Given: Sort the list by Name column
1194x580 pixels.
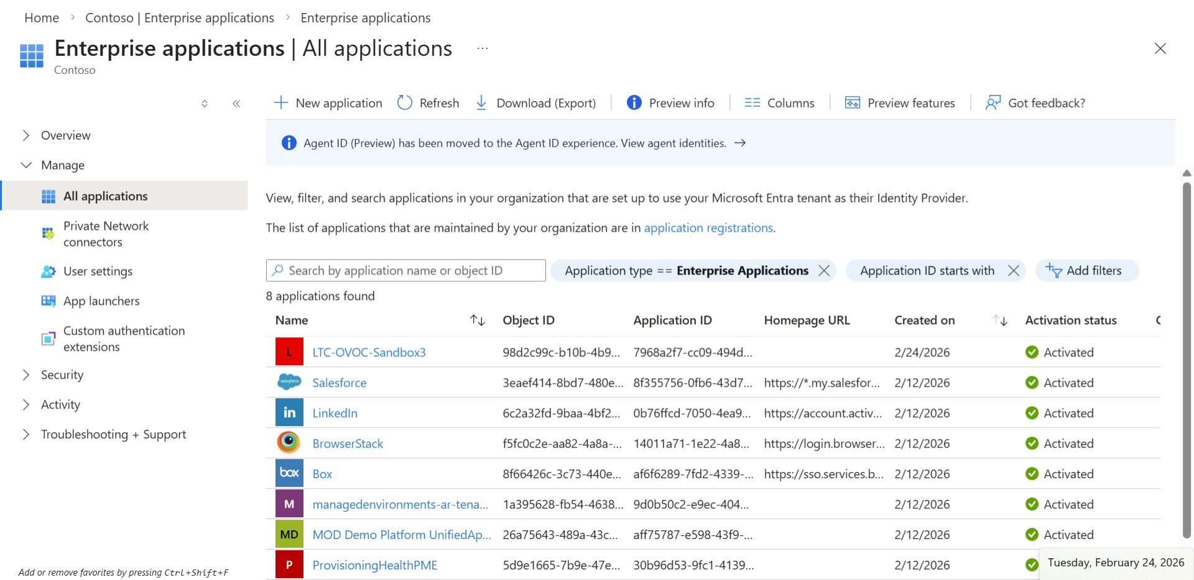Looking at the screenshot, I should click(x=477, y=320).
